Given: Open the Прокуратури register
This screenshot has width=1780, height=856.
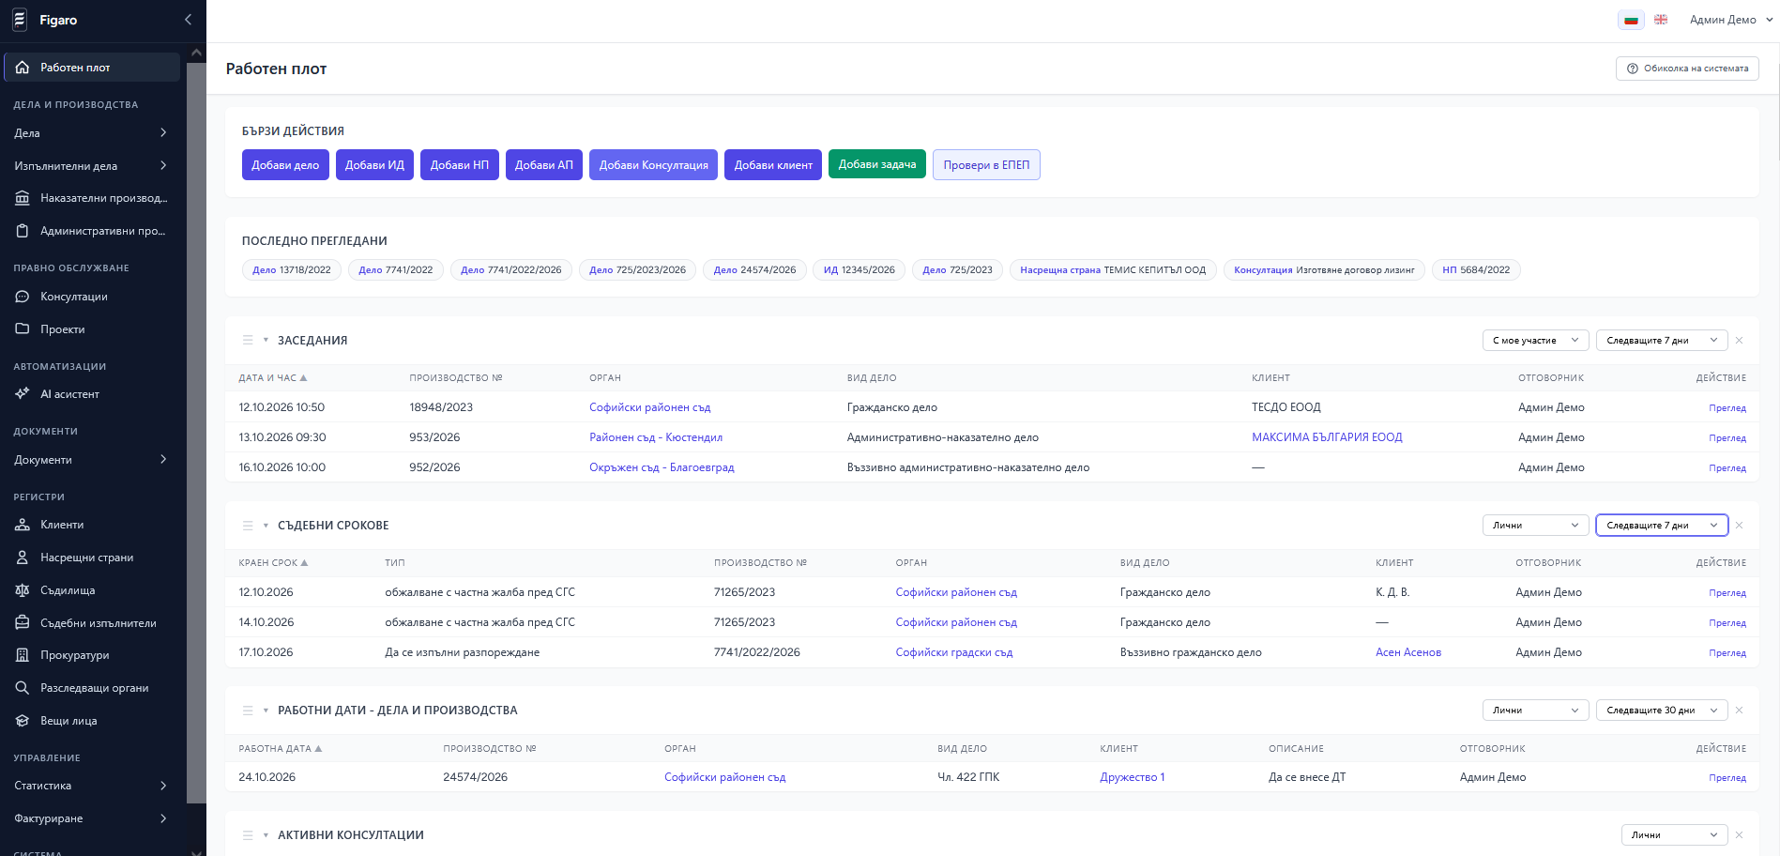Looking at the screenshot, I should click(92, 655).
